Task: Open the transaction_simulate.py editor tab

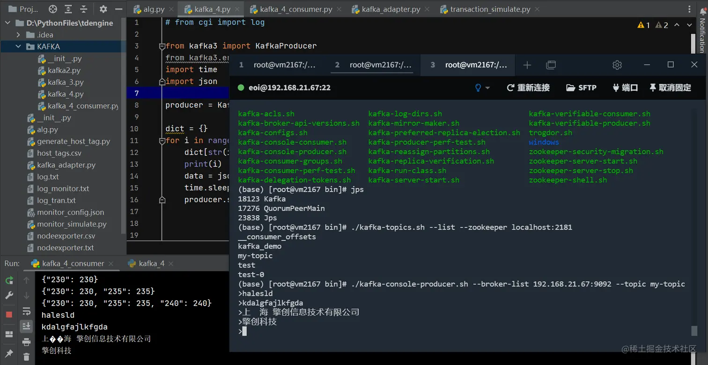Action: 490,9
